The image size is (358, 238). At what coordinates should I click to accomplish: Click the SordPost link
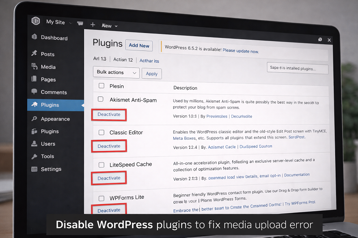point(297,137)
